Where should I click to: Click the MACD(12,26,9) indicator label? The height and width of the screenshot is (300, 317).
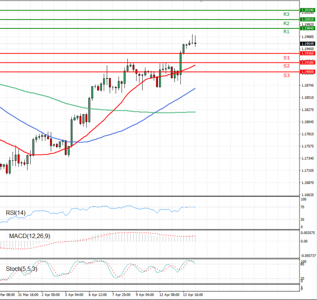coord(30,236)
